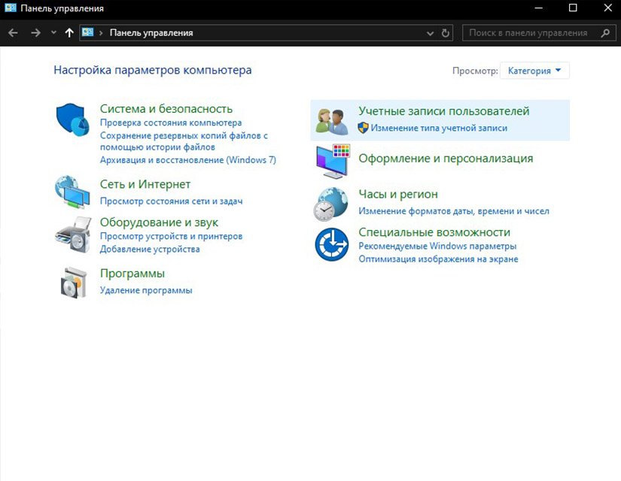
Task: Click the Control Panel icon in address bar
Action: pos(87,32)
